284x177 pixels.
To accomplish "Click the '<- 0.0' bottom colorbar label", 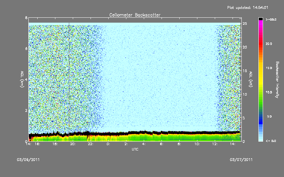I will pyautogui.click(x=271, y=141).
